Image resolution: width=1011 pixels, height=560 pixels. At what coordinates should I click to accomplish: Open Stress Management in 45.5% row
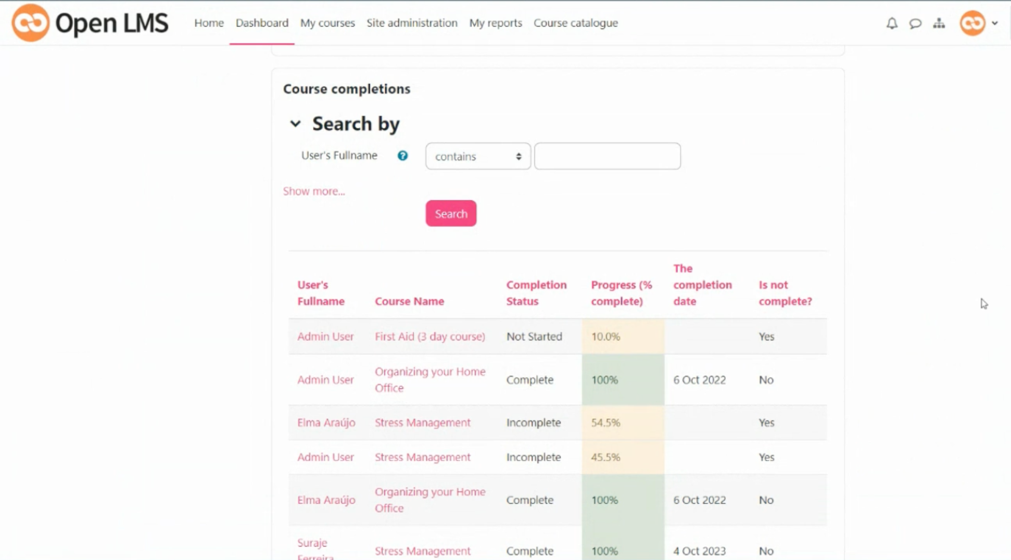click(x=423, y=457)
